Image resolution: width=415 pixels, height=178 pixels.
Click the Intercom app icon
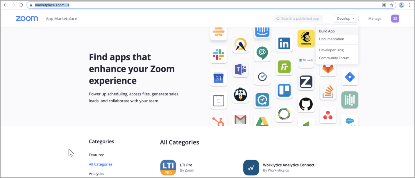(262, 33)
